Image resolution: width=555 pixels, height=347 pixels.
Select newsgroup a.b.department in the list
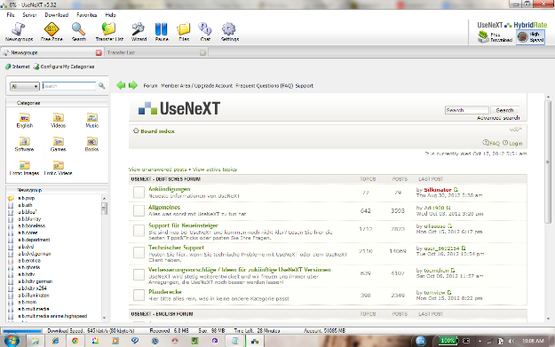click(34, 240)
